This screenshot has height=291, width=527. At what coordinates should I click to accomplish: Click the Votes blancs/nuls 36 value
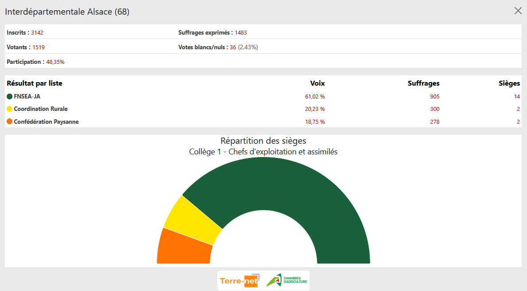click(232, 47)
